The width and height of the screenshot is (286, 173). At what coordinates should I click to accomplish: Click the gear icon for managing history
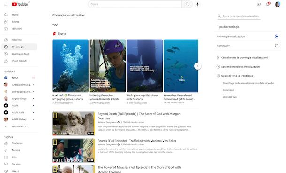(218, 76)
